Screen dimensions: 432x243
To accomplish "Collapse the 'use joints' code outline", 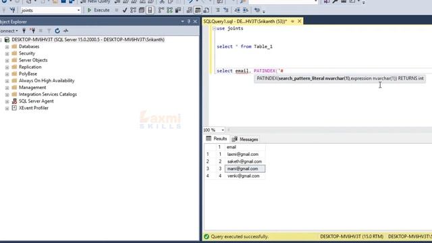I will point(214,28).
